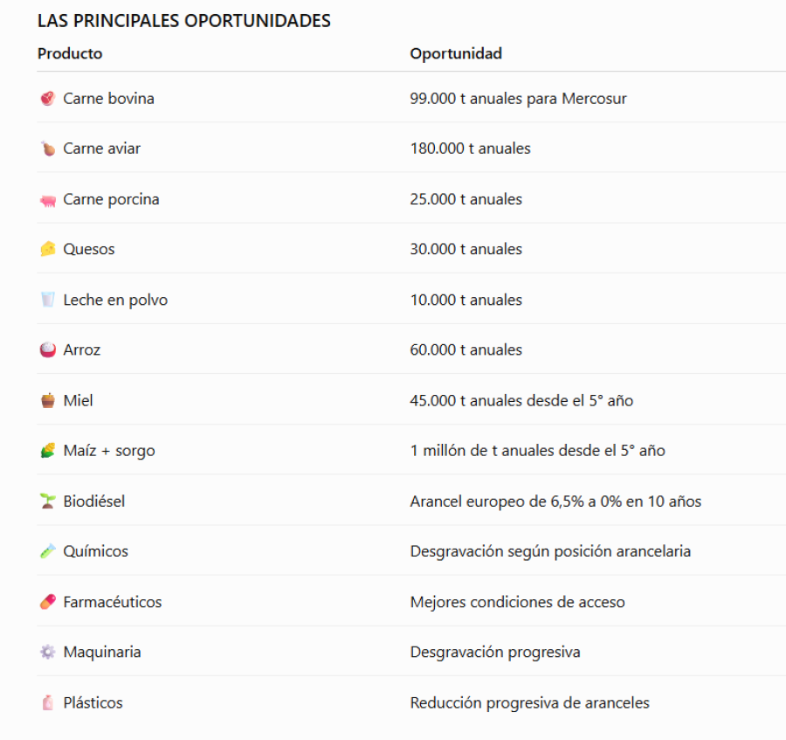Click the bottle emoji beside Plásticos
786x740 pixels.
pyautogui.click(x=48, y=702)
